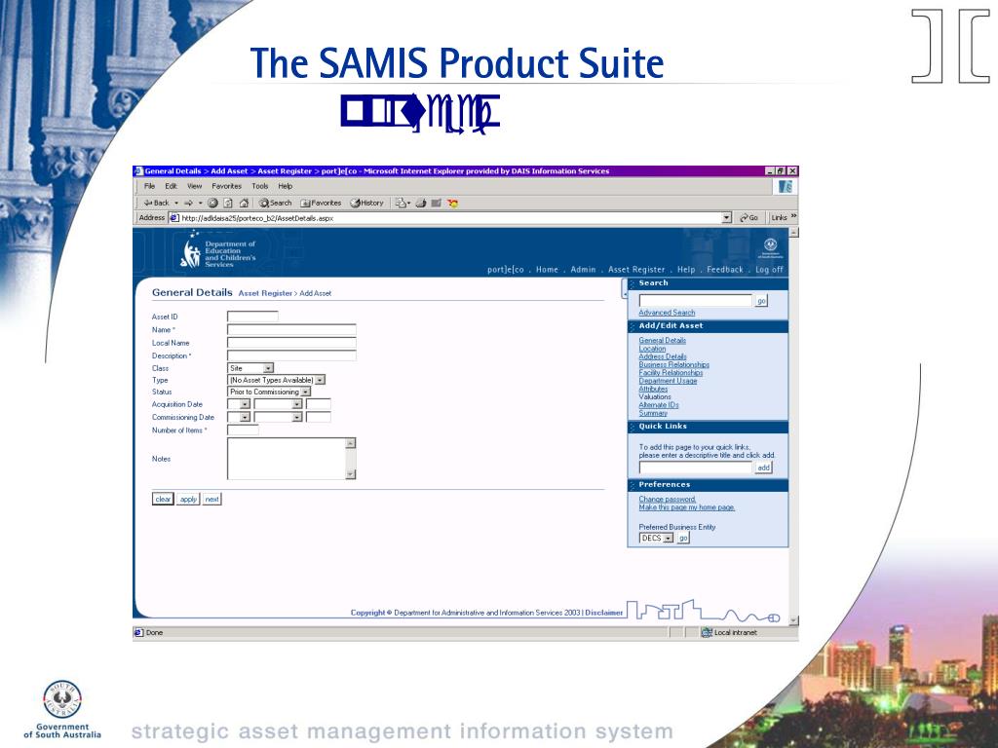Image resolution: width=998 pixels, height=748 pixels.
Task: Open the Address Details sidebar link
Action: tap(663, 356)
